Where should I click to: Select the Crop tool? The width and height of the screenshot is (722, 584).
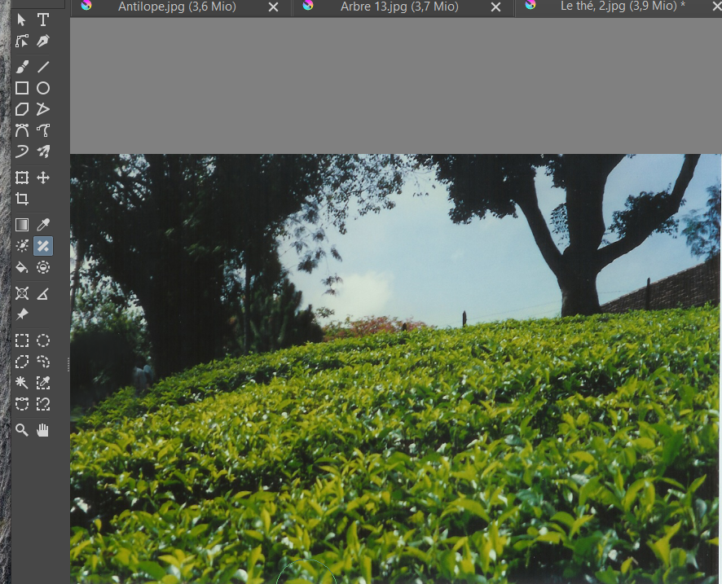[x=22, y=199]
